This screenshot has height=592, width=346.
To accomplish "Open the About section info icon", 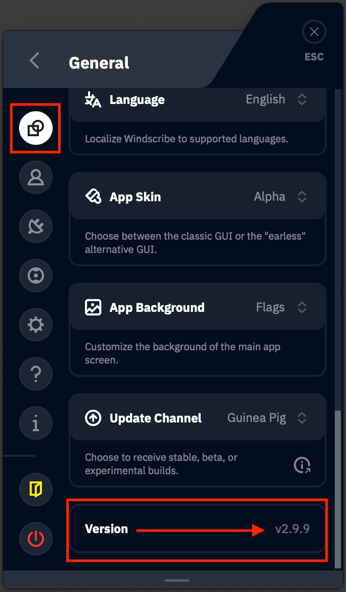I will pyautogui.click(x=35, y=423).
